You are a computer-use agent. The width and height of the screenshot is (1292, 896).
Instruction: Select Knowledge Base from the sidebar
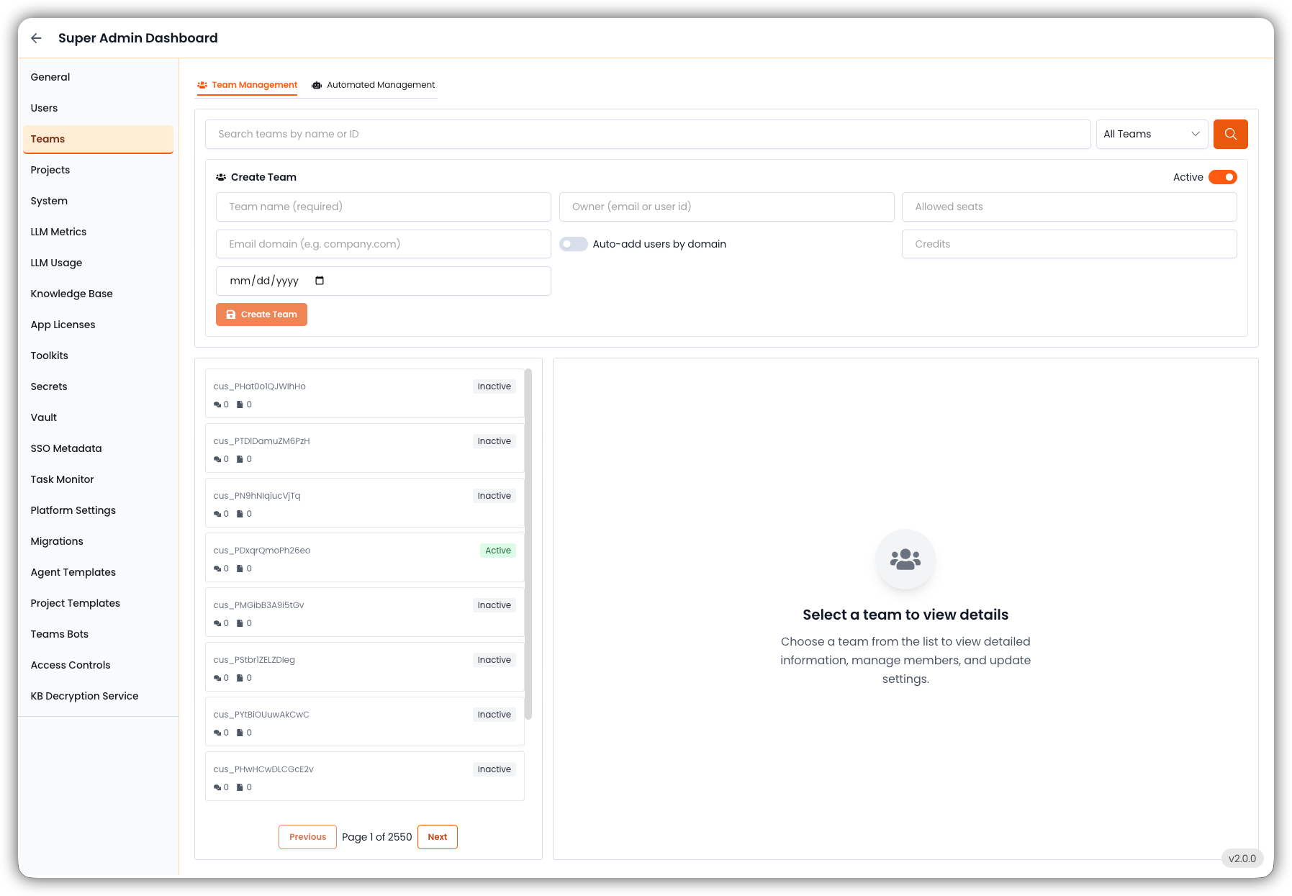point(71,294)
